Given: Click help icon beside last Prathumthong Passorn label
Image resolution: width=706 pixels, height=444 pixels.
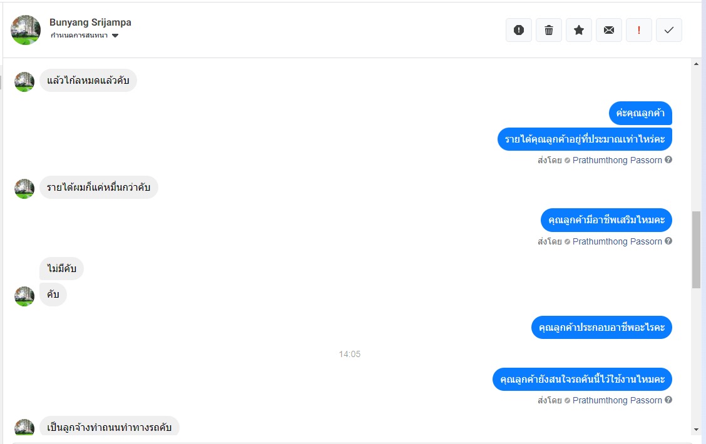Looking at the screenshot, I should pyautogui.click(x=668, y=400).
